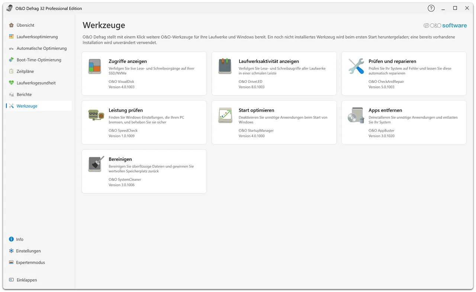Viewport: 476px width, 292px height.
Task: Click the O&O SpeedCheck gauge icon
Action: tap(96, 115)
